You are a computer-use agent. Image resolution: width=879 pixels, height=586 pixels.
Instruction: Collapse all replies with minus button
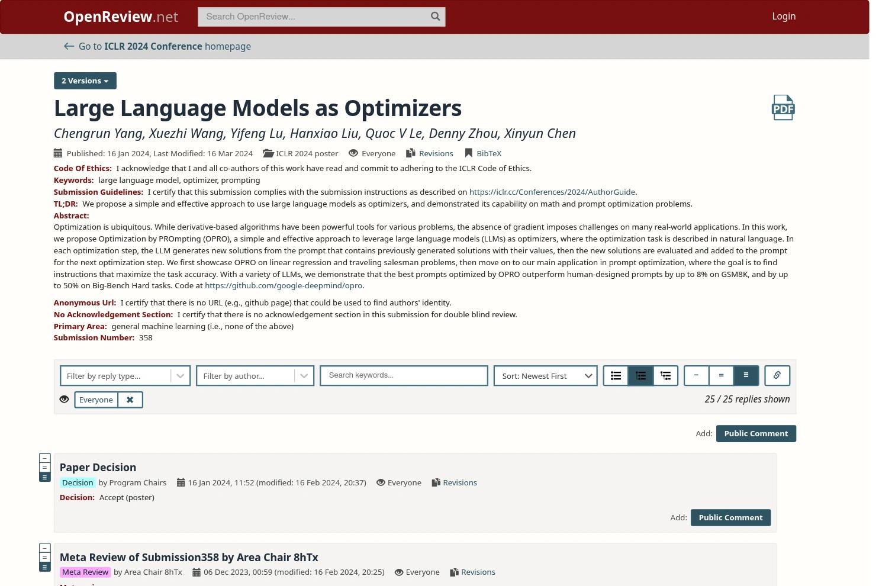tap(696, 375)
